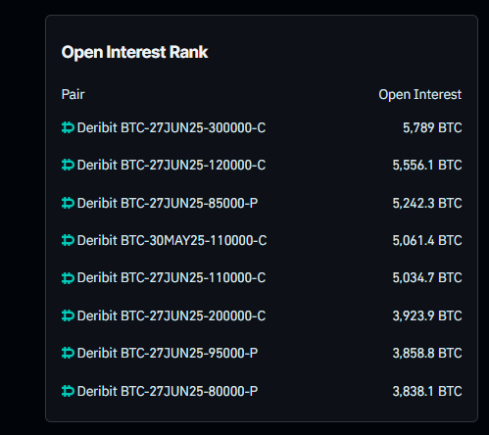Click Deribit icon beside BTC-27JUN25-200000-C
This screenshot has height=435, width=489.
[x=68, y=315]
